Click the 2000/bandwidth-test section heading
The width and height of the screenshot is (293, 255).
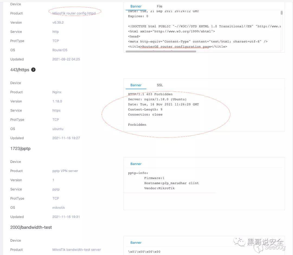31,227
